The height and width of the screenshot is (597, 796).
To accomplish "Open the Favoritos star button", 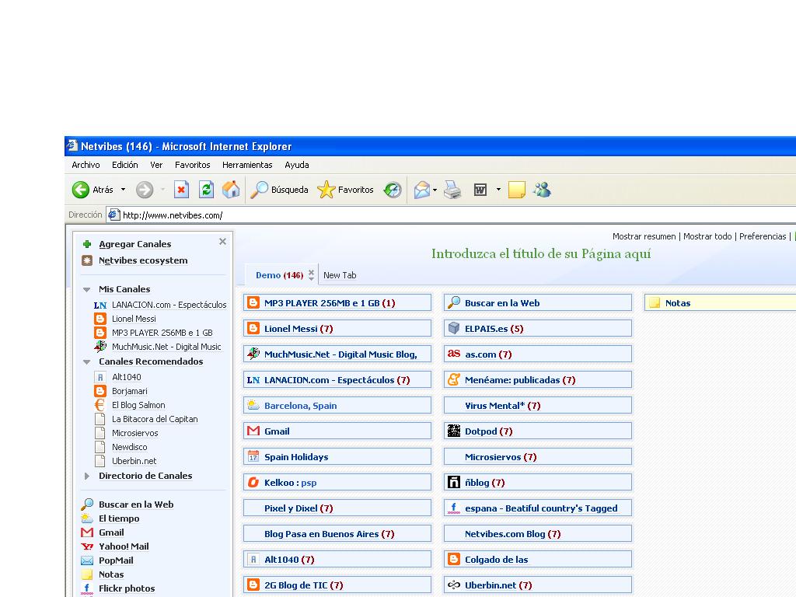I will point(345,190).
